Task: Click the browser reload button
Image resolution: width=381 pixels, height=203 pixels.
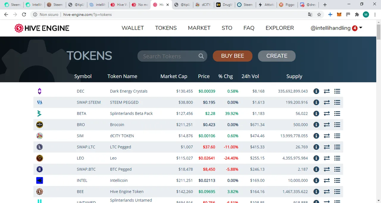Action: click(x=24, y=14)
